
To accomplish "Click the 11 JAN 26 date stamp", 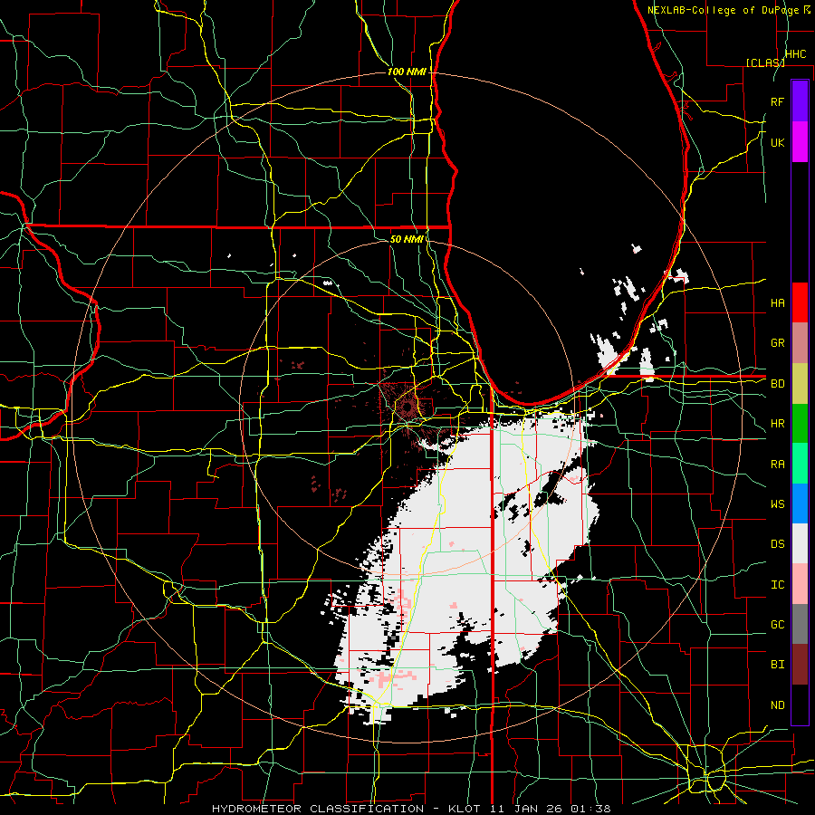I will (x=524, y=809).
